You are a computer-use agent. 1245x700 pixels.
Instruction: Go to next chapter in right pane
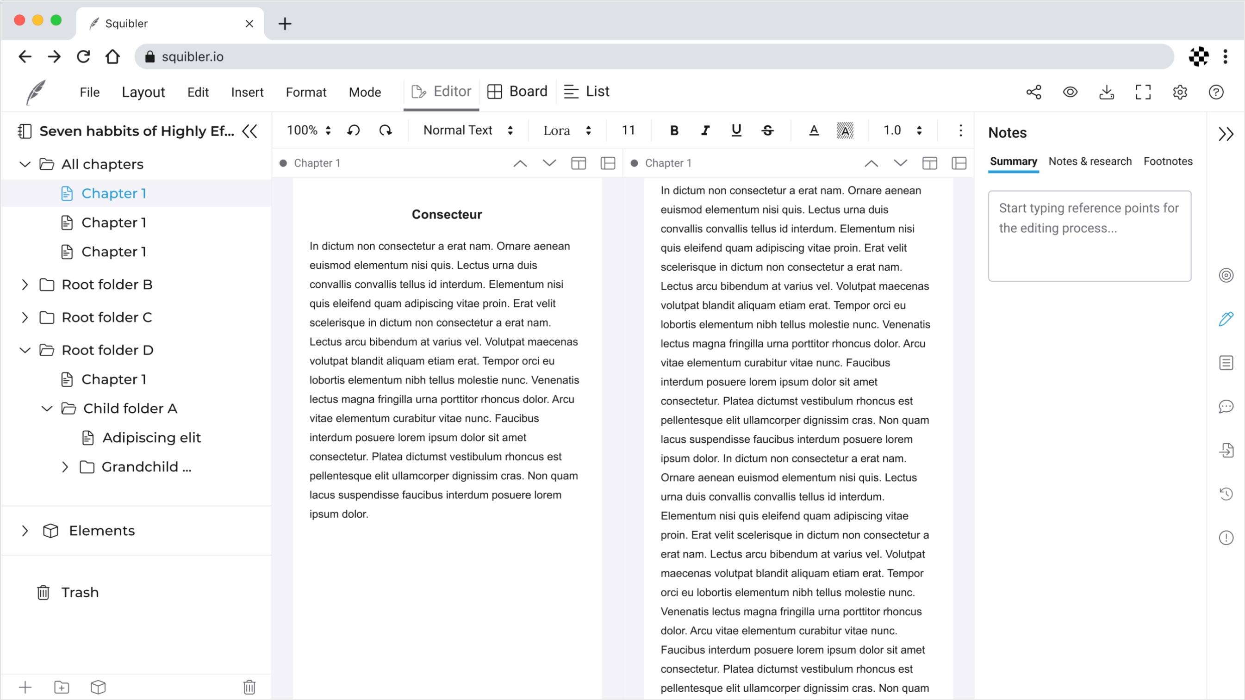point(900,163)
